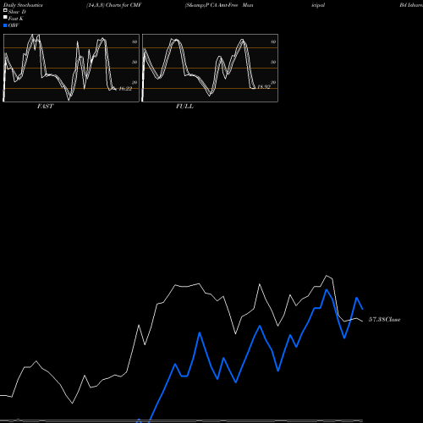Click the 'Fast K' legend text
The image size is (423, 423).
[x=16, y=19]
